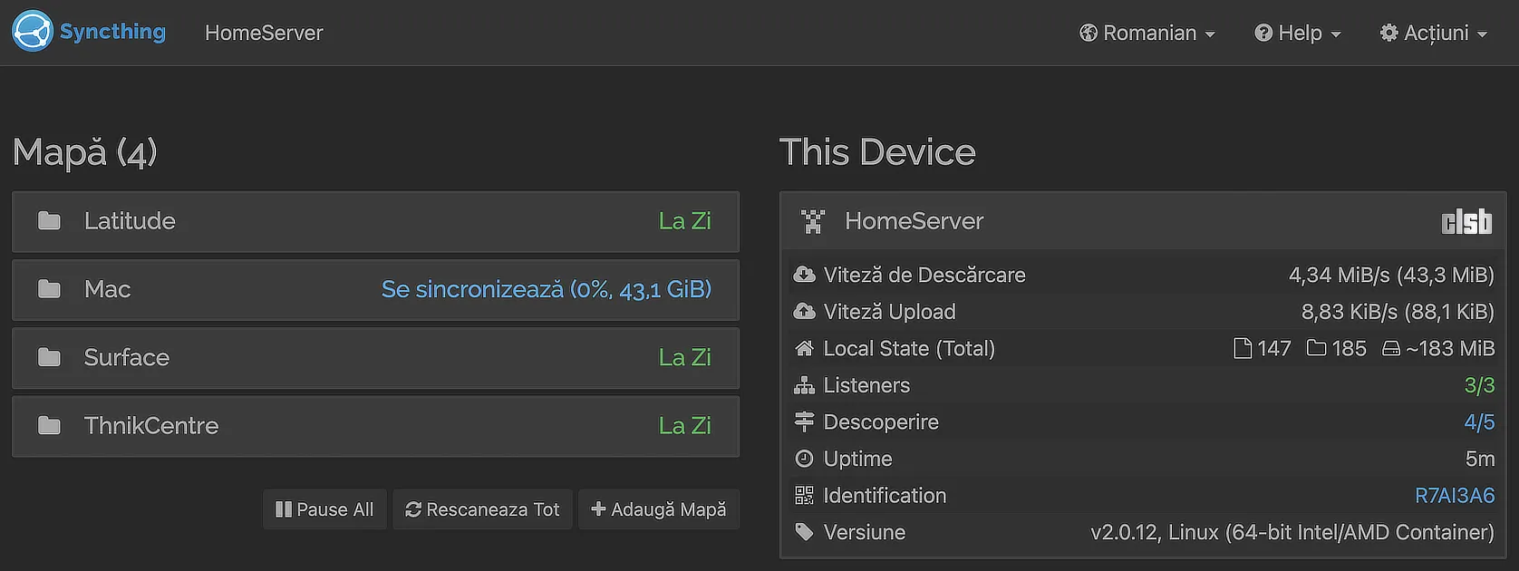Screen dimensions: 1519x571
Task: Open the R7AI3A6 device ID link
Action: [1454, 496]
